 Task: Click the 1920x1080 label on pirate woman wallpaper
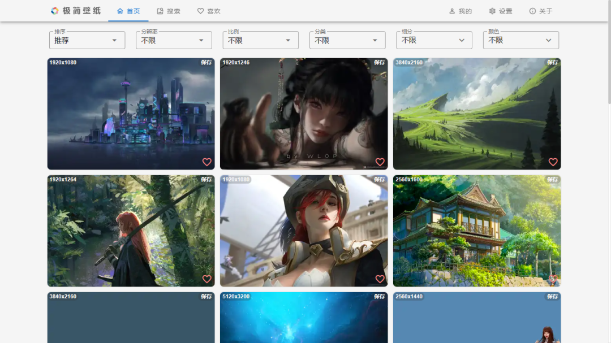pyautogui.click(x=236, y=180)
